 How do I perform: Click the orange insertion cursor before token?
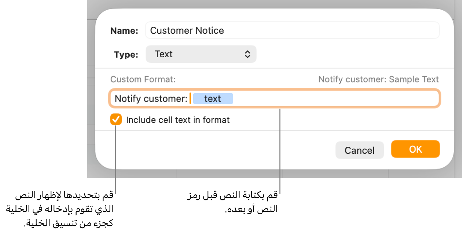(x=190, y=99)
